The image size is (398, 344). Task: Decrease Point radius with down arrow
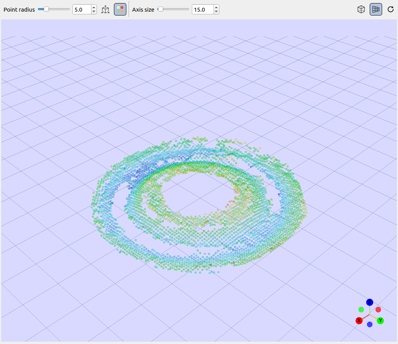(94, 12)
